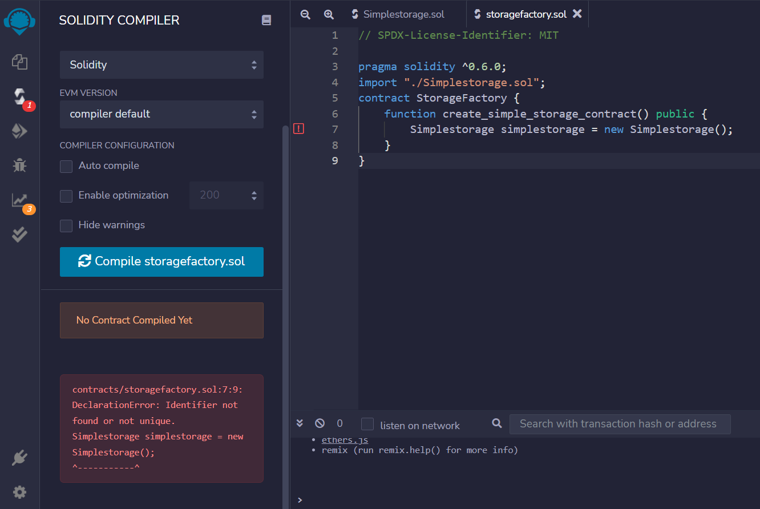Open the Settings gear icon
This screenshot has width=760, height=509.
point(19,492)
